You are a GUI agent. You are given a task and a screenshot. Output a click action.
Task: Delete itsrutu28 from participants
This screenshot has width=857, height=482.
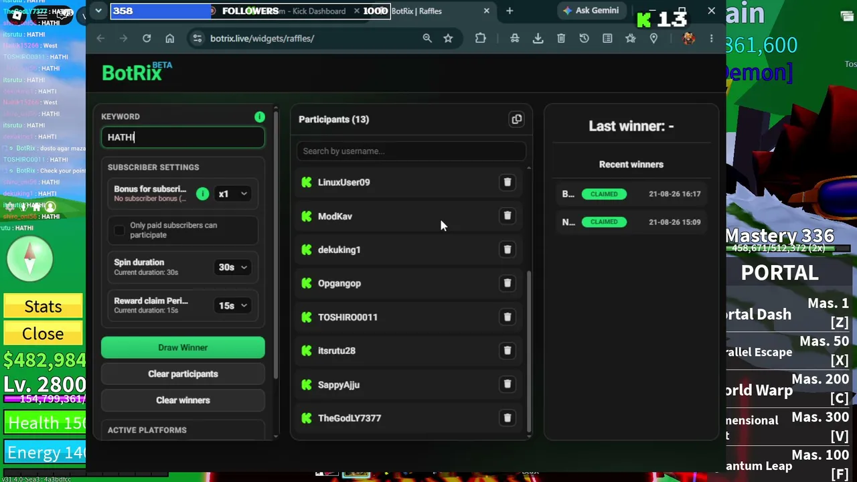click(x=508, y=350)
